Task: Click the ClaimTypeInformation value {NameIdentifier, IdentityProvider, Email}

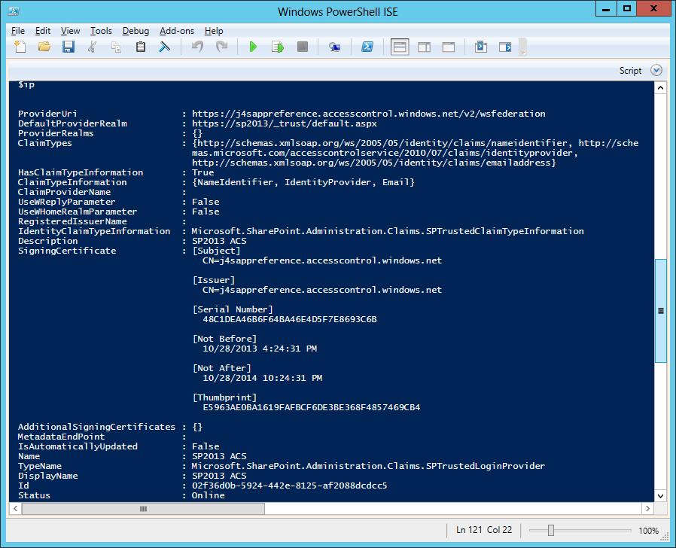Action: click(x=303, y=182)
